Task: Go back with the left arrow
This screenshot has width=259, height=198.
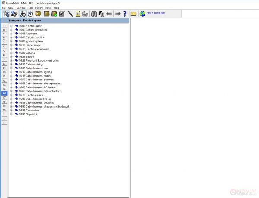Action: [109, 14]
